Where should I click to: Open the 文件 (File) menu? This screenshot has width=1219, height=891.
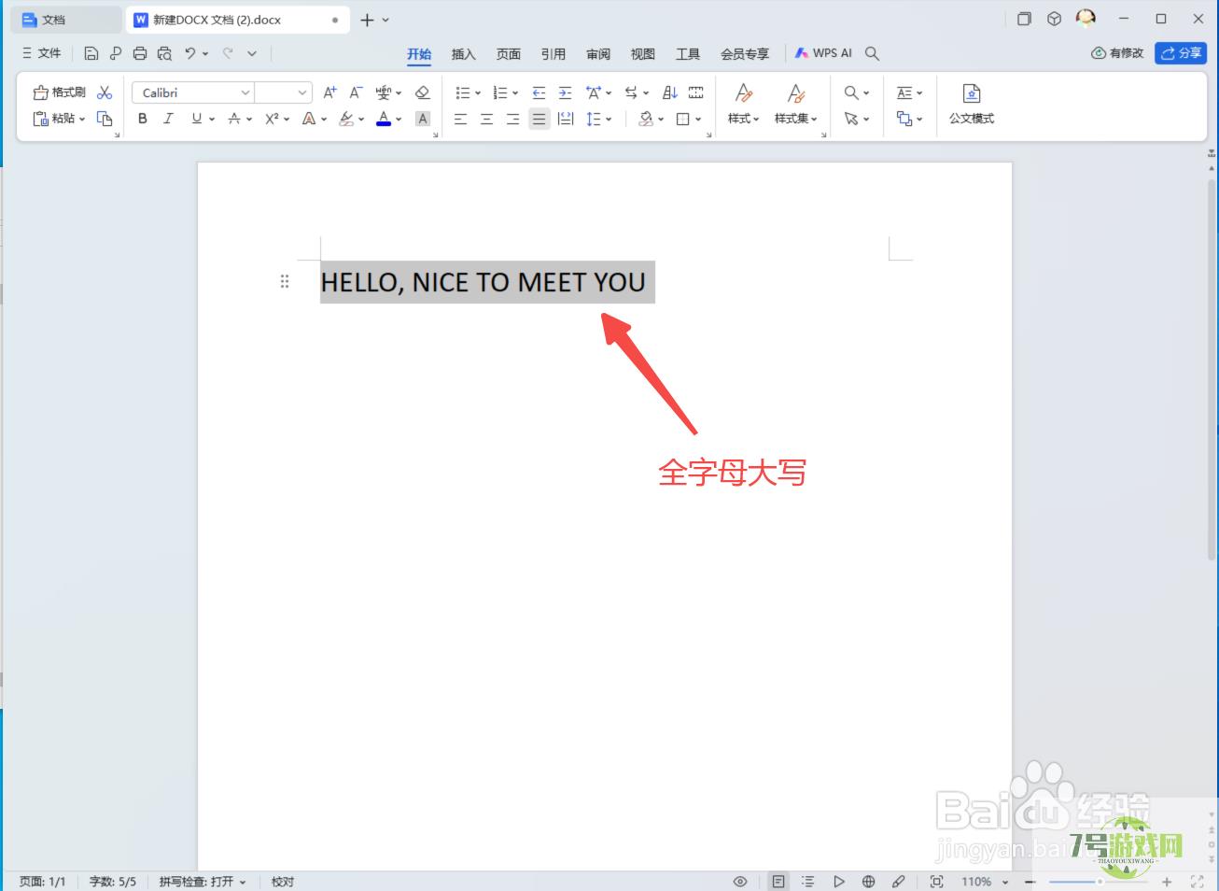[41, 53]
